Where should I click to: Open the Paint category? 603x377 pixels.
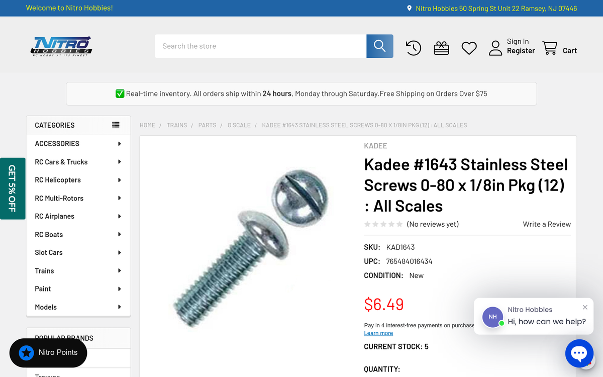(43, 289)
